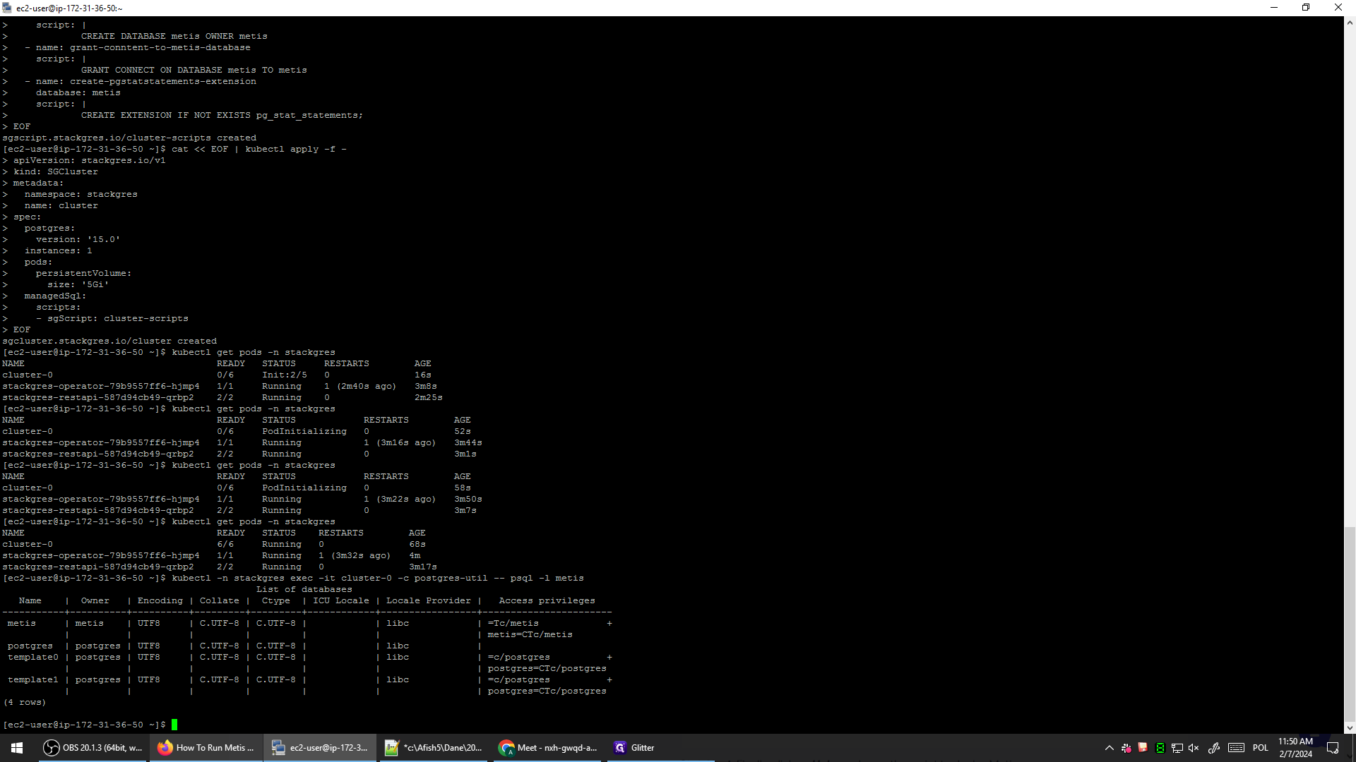Click the red floppy disk tray icon
The width and height of the screenshot is (1356, 762).
[x=1143, y=748]
